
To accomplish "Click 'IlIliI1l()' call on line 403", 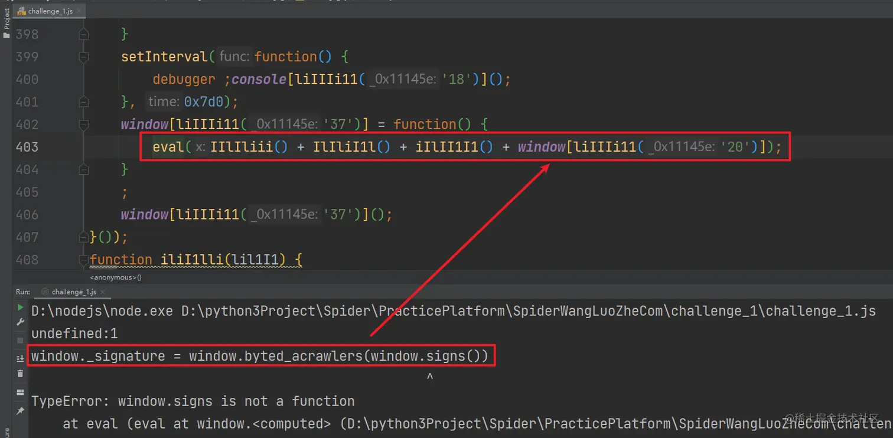I will tap(352, 147).
